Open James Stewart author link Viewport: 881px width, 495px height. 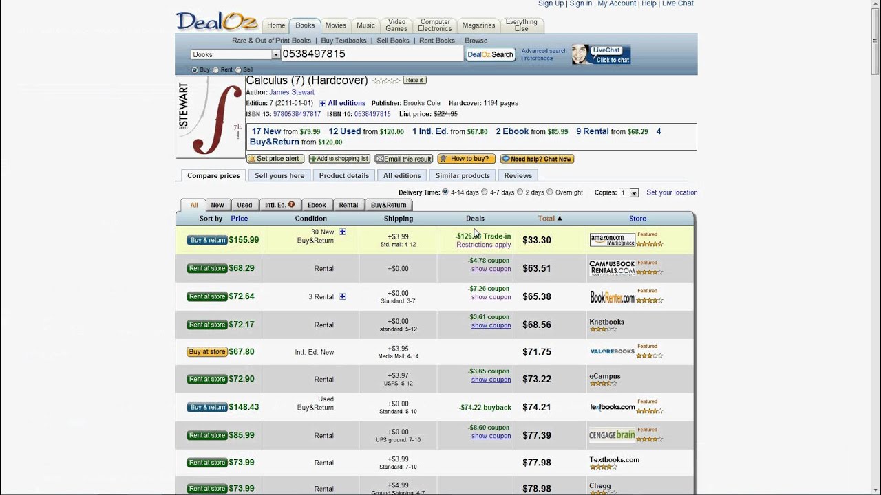(x=292, y=92)
